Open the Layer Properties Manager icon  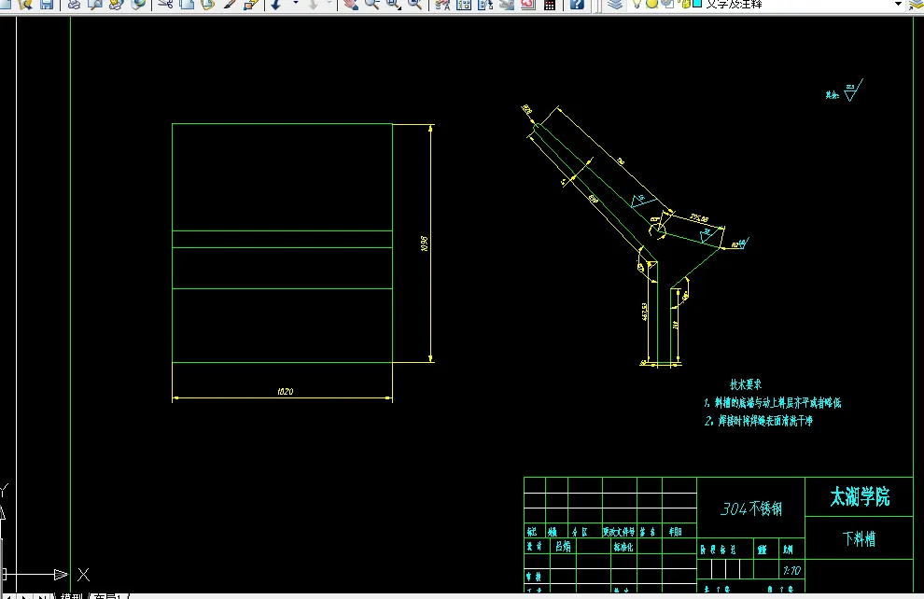coord(615,4)
